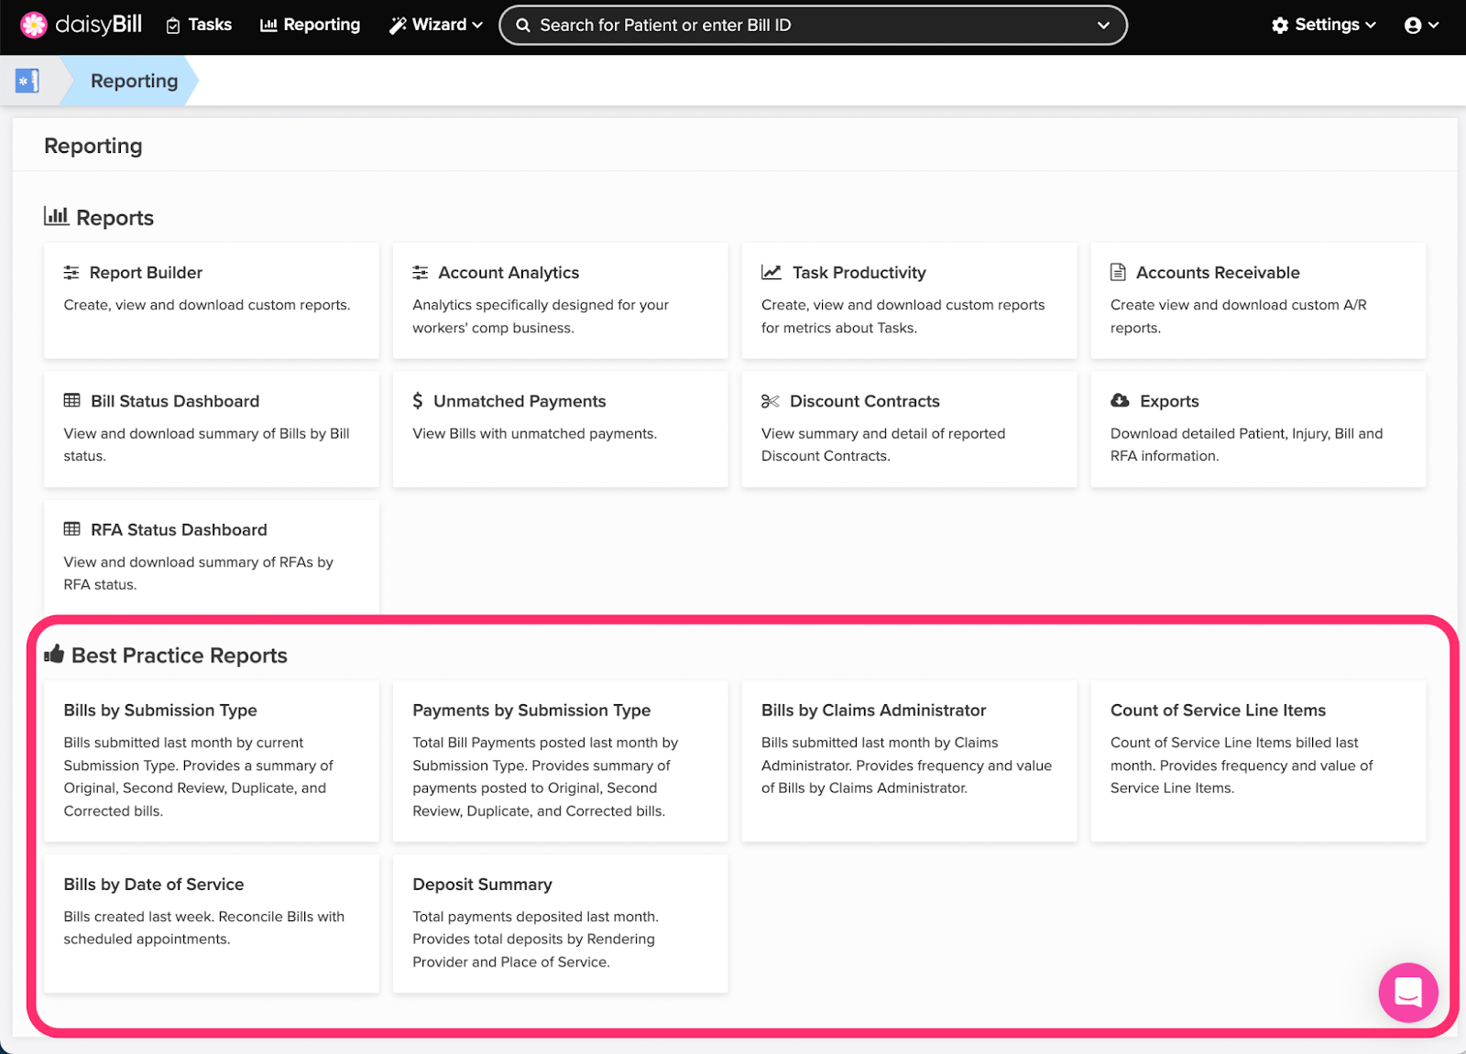Image resolution: width=1466 pixels, height=1054 pixels.
Task: Open Bills by Submission Type report
Action: 212,761
